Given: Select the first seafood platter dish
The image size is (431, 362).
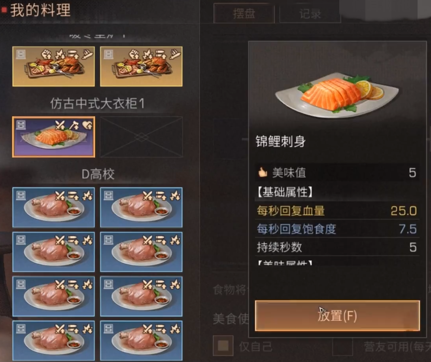Looking at the screenshot, I should click(x=54, y=66).
